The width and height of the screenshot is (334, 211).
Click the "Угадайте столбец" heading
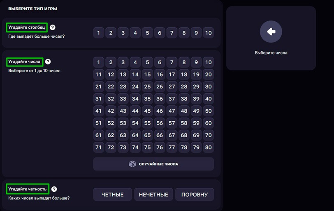point(27,27)
